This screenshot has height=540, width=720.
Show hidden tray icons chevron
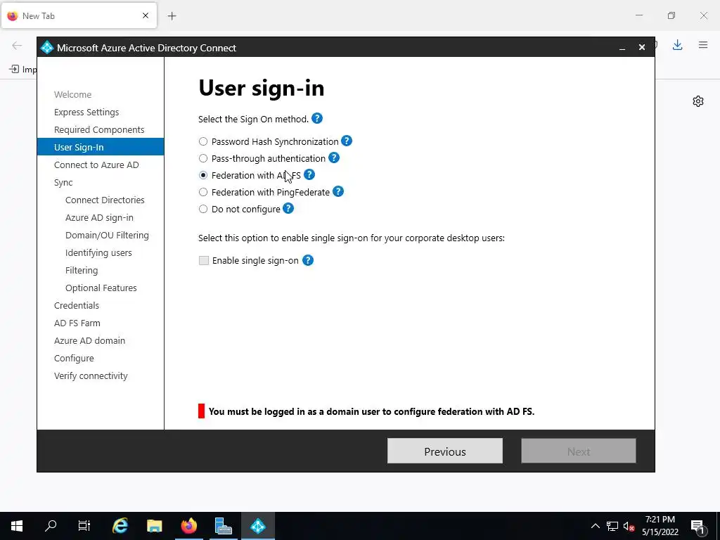coord(595,526)
